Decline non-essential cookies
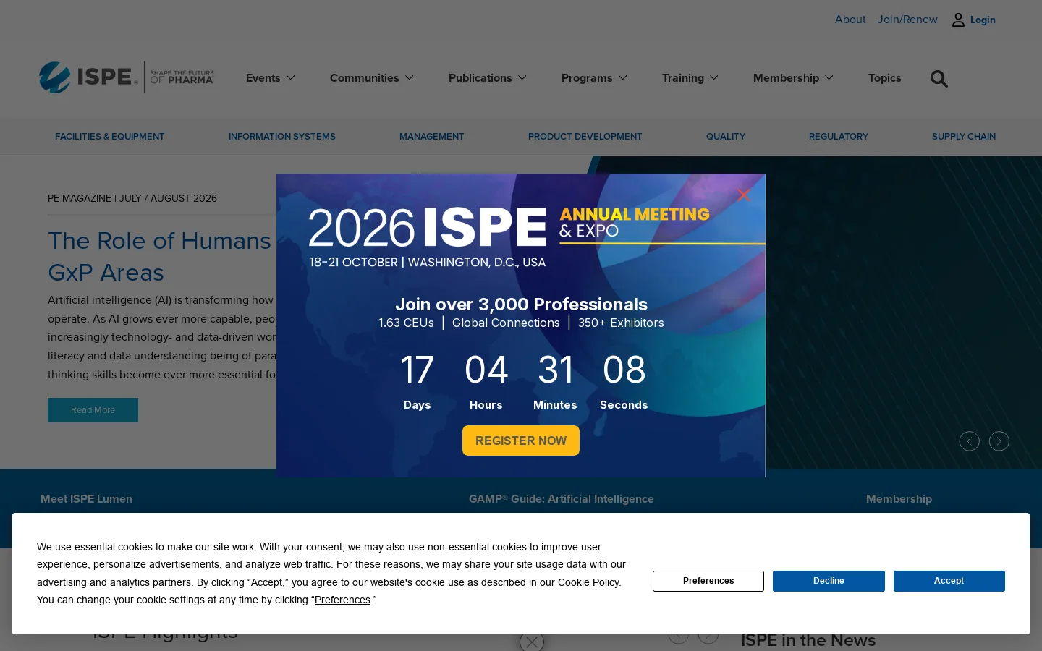 click(829, 581)
